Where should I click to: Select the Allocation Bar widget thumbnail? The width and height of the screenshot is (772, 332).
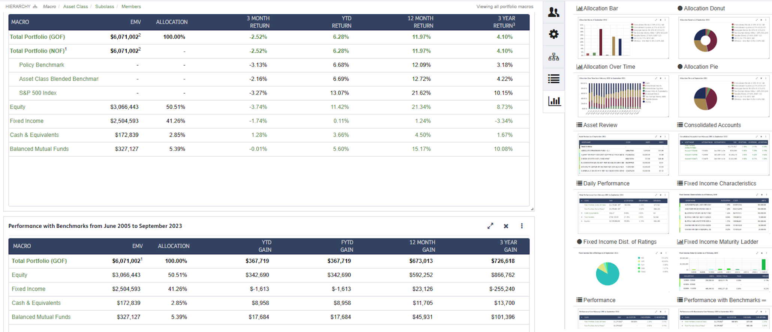[623, 38]
